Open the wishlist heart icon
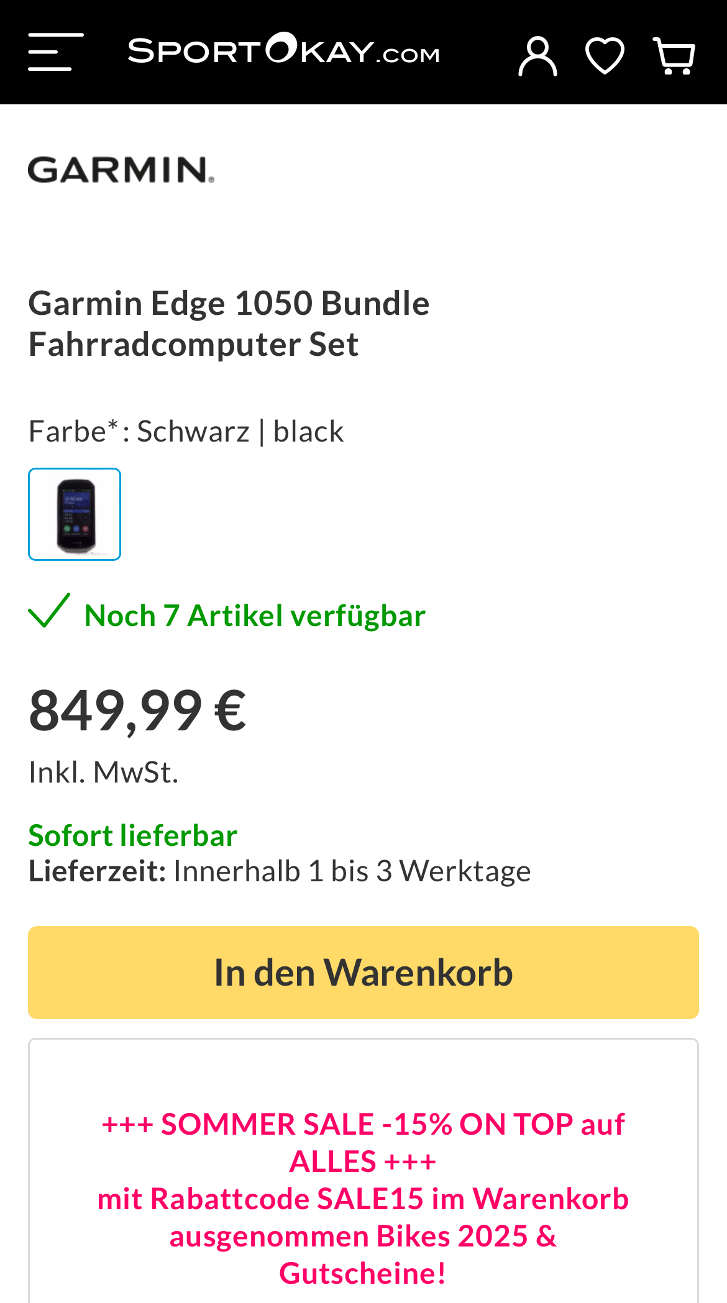Viewport: 727px width, 1303px height. (605, 56)
